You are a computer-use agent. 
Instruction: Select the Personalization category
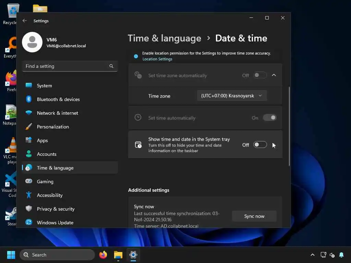[x=70, y=127]
